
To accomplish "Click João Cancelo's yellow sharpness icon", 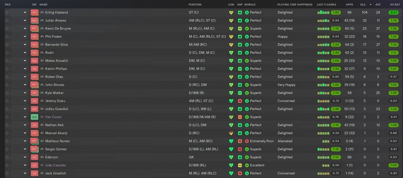I will 240,165.
